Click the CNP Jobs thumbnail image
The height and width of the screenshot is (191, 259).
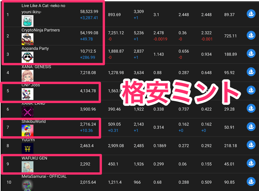tap(28, 94)
